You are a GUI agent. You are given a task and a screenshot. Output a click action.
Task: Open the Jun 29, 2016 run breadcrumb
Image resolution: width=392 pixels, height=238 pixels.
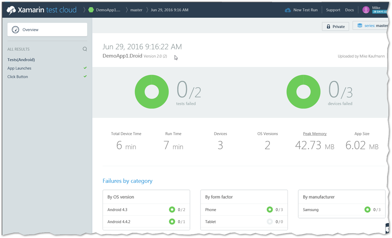coord(169,10)
